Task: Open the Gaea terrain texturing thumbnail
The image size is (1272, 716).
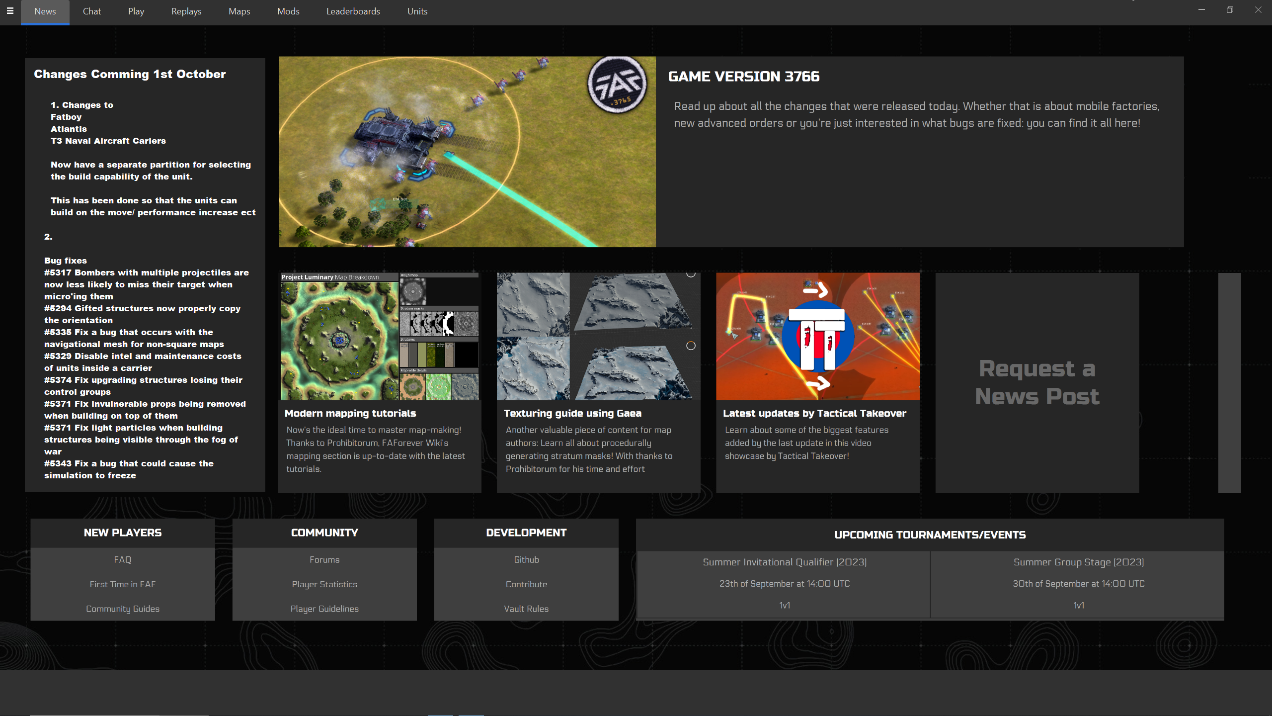Action: (x=598, y=337)
